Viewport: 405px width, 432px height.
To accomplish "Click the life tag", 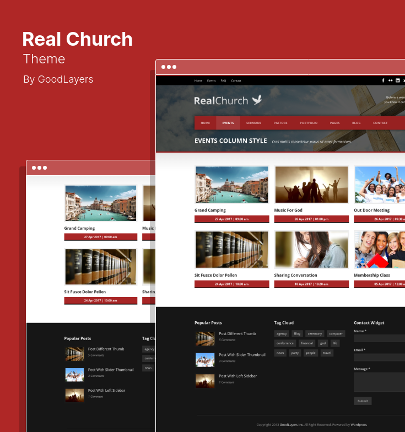I will (335, 343).
